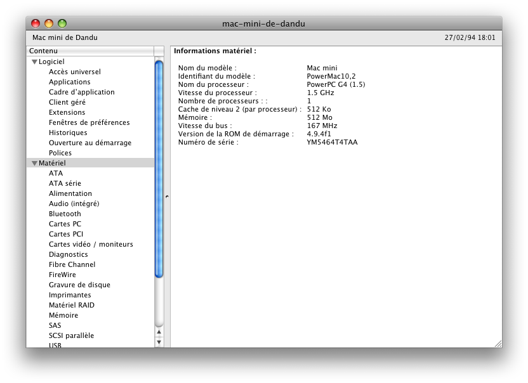528x383 pixels.
Task: Select Imprimantes entry
Action: point(70,295)
